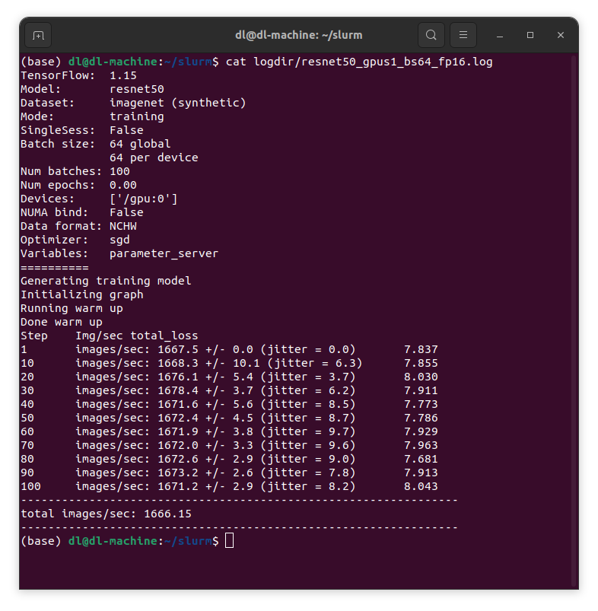Open a new terminal tab
The image size is (598, 611).
point(38,36)
